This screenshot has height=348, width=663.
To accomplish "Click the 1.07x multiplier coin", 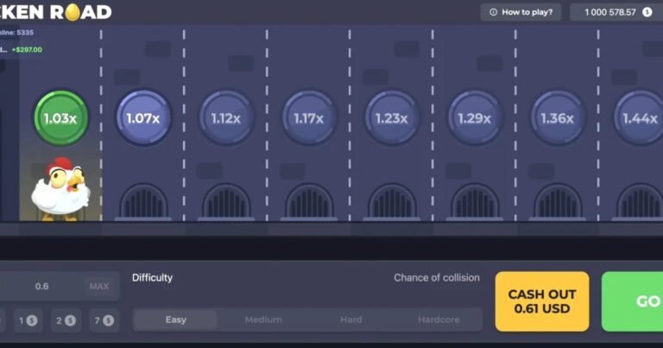I will (x=143, y=118).
